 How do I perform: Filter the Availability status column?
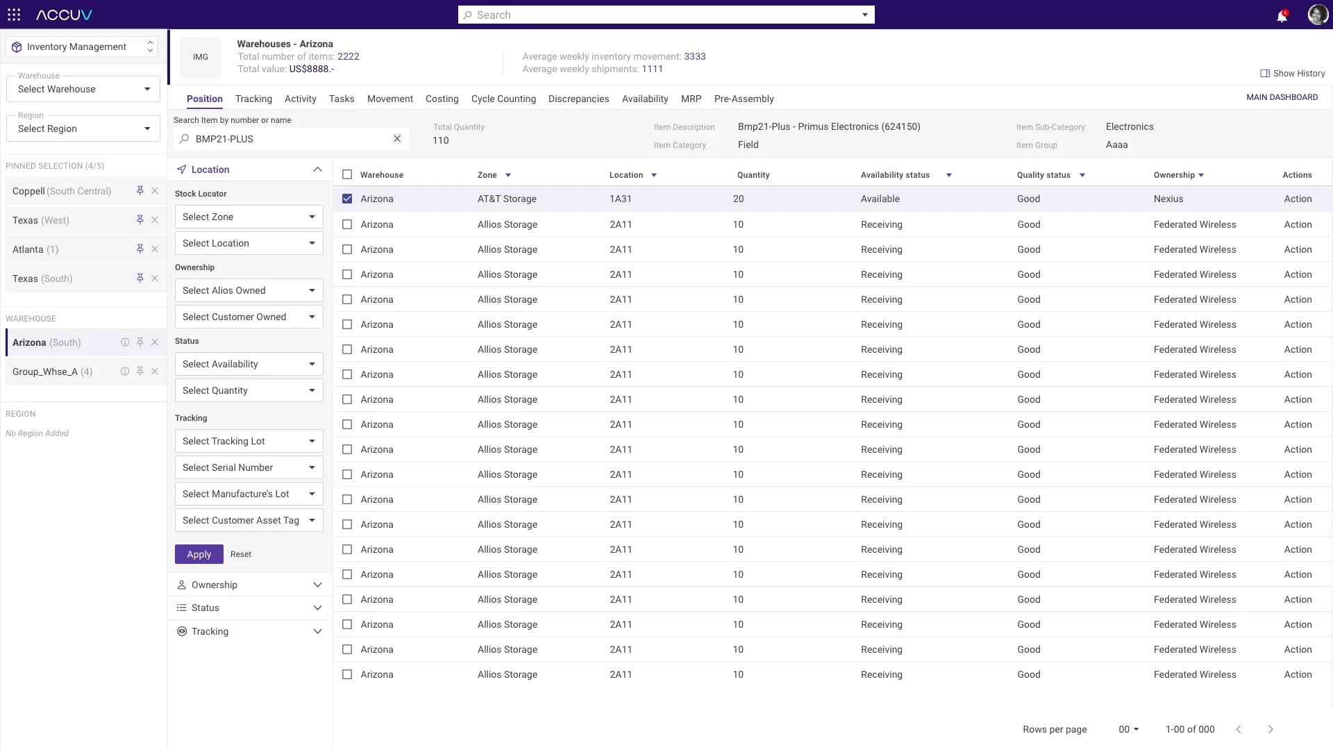[x=948, y=175]
